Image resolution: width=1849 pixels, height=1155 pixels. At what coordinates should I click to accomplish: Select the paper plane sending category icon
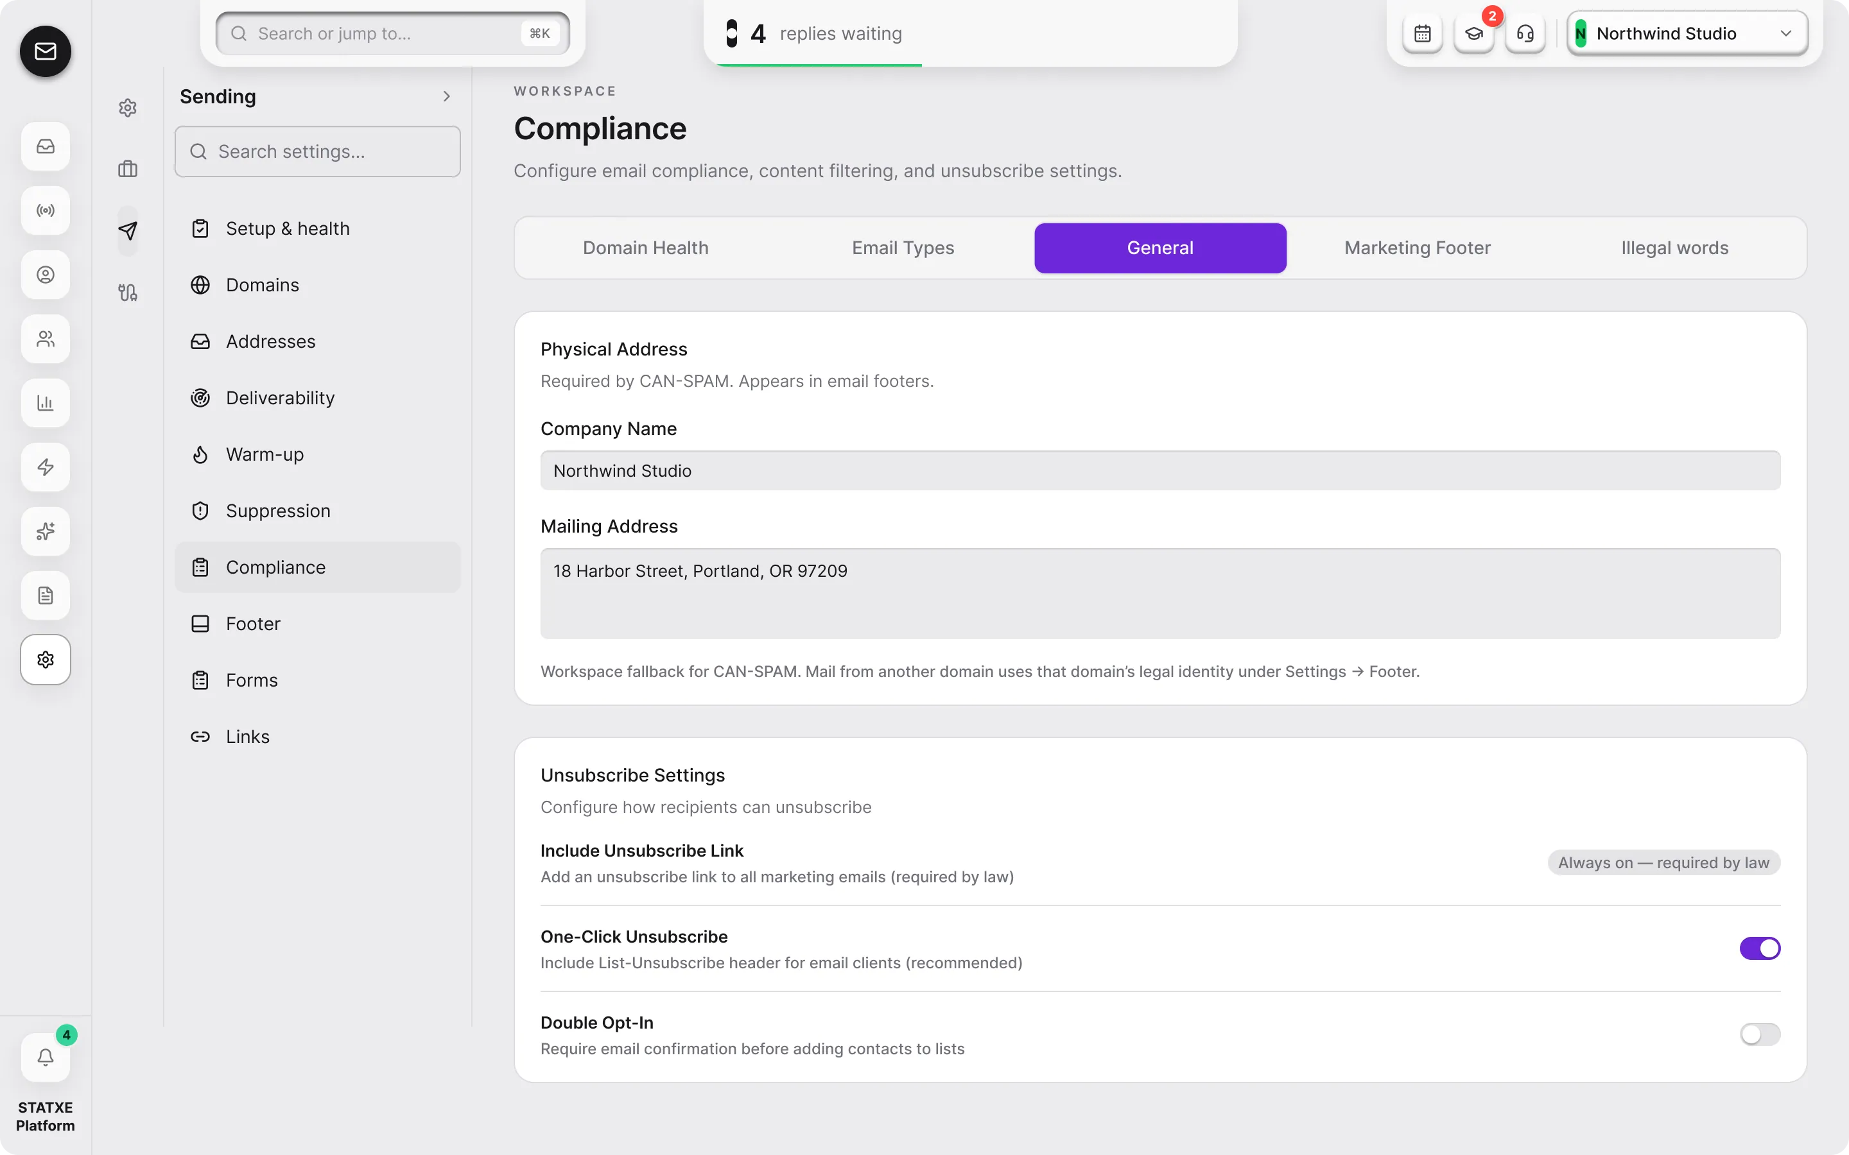pyautogui.click(x=128, y=231)
